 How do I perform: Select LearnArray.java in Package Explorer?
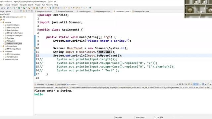(13, 27)
